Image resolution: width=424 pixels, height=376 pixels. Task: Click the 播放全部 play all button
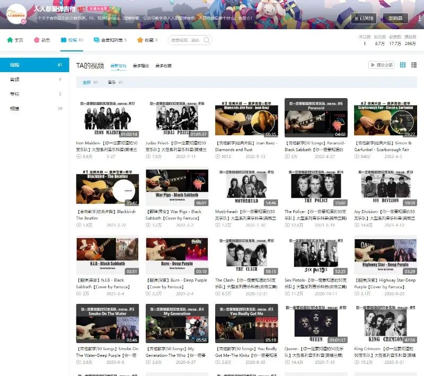pos(382,65)
